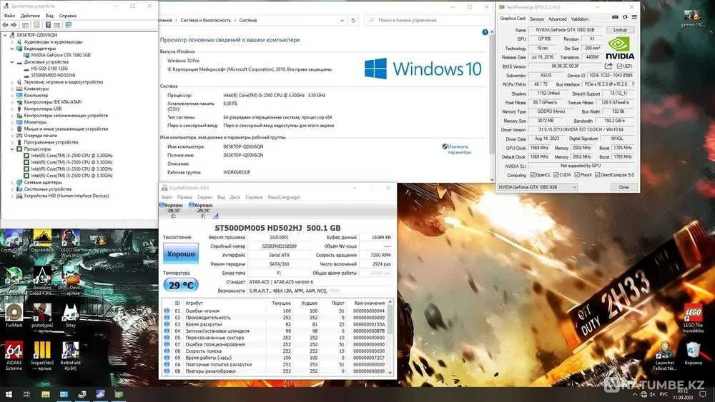Collapse Процессоры node in Device Manager
This screenshot has width=715, height=402.
tap(12, 149)
